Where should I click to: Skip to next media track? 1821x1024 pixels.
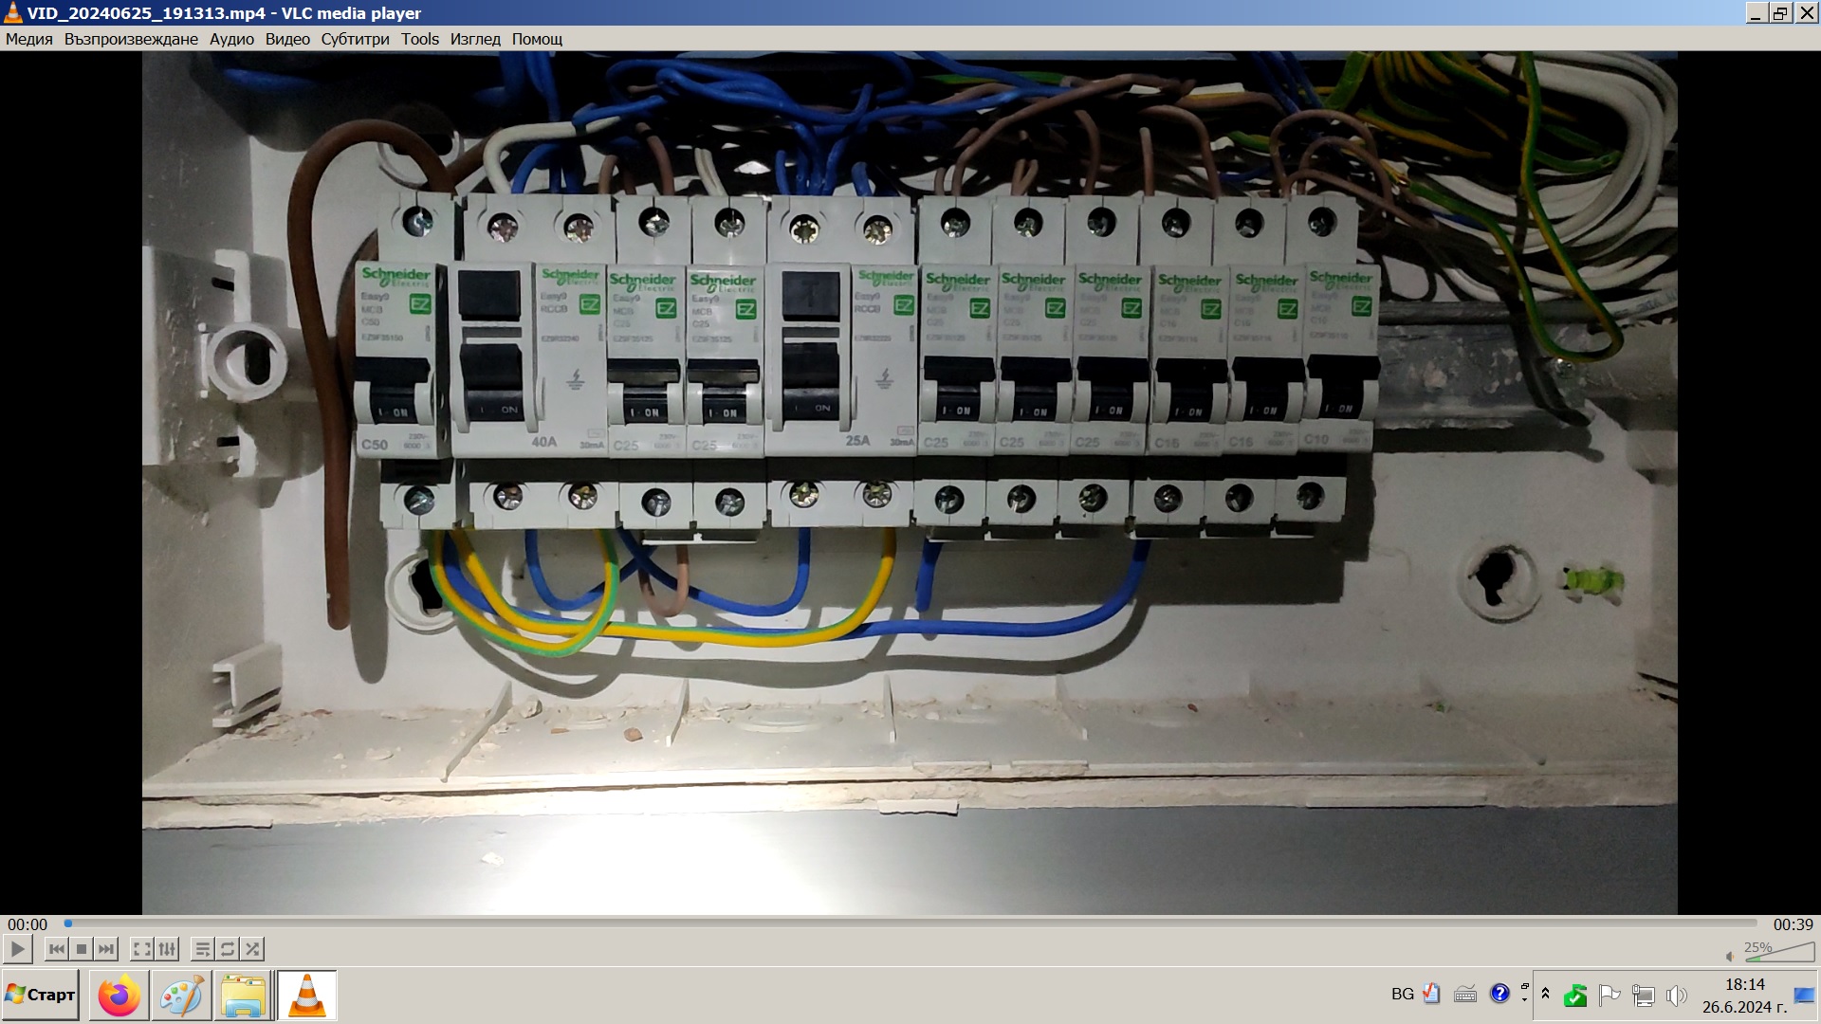tap(106, 949)
